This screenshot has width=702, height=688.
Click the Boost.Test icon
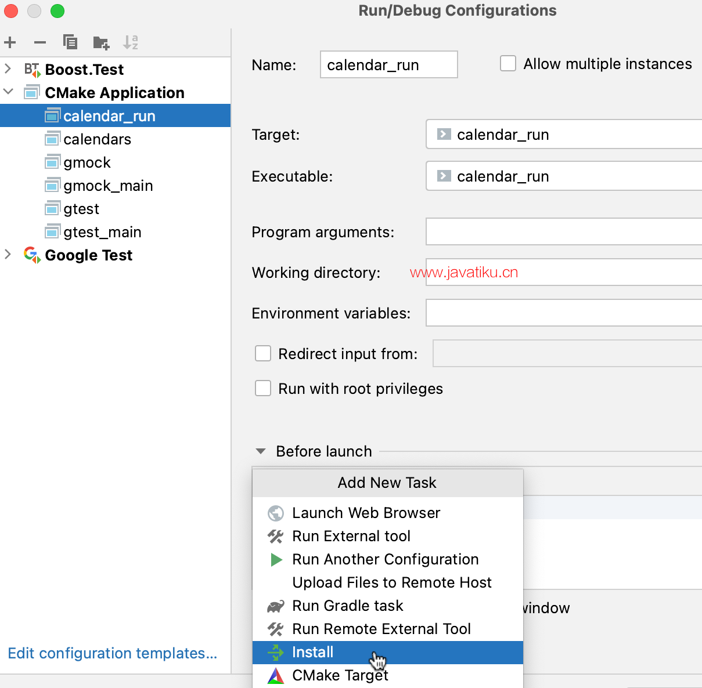pos(32,70)
